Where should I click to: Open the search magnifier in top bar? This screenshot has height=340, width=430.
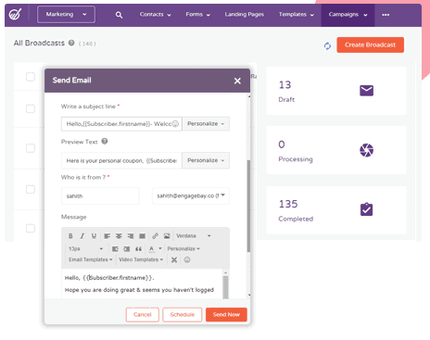click(119, 15)
